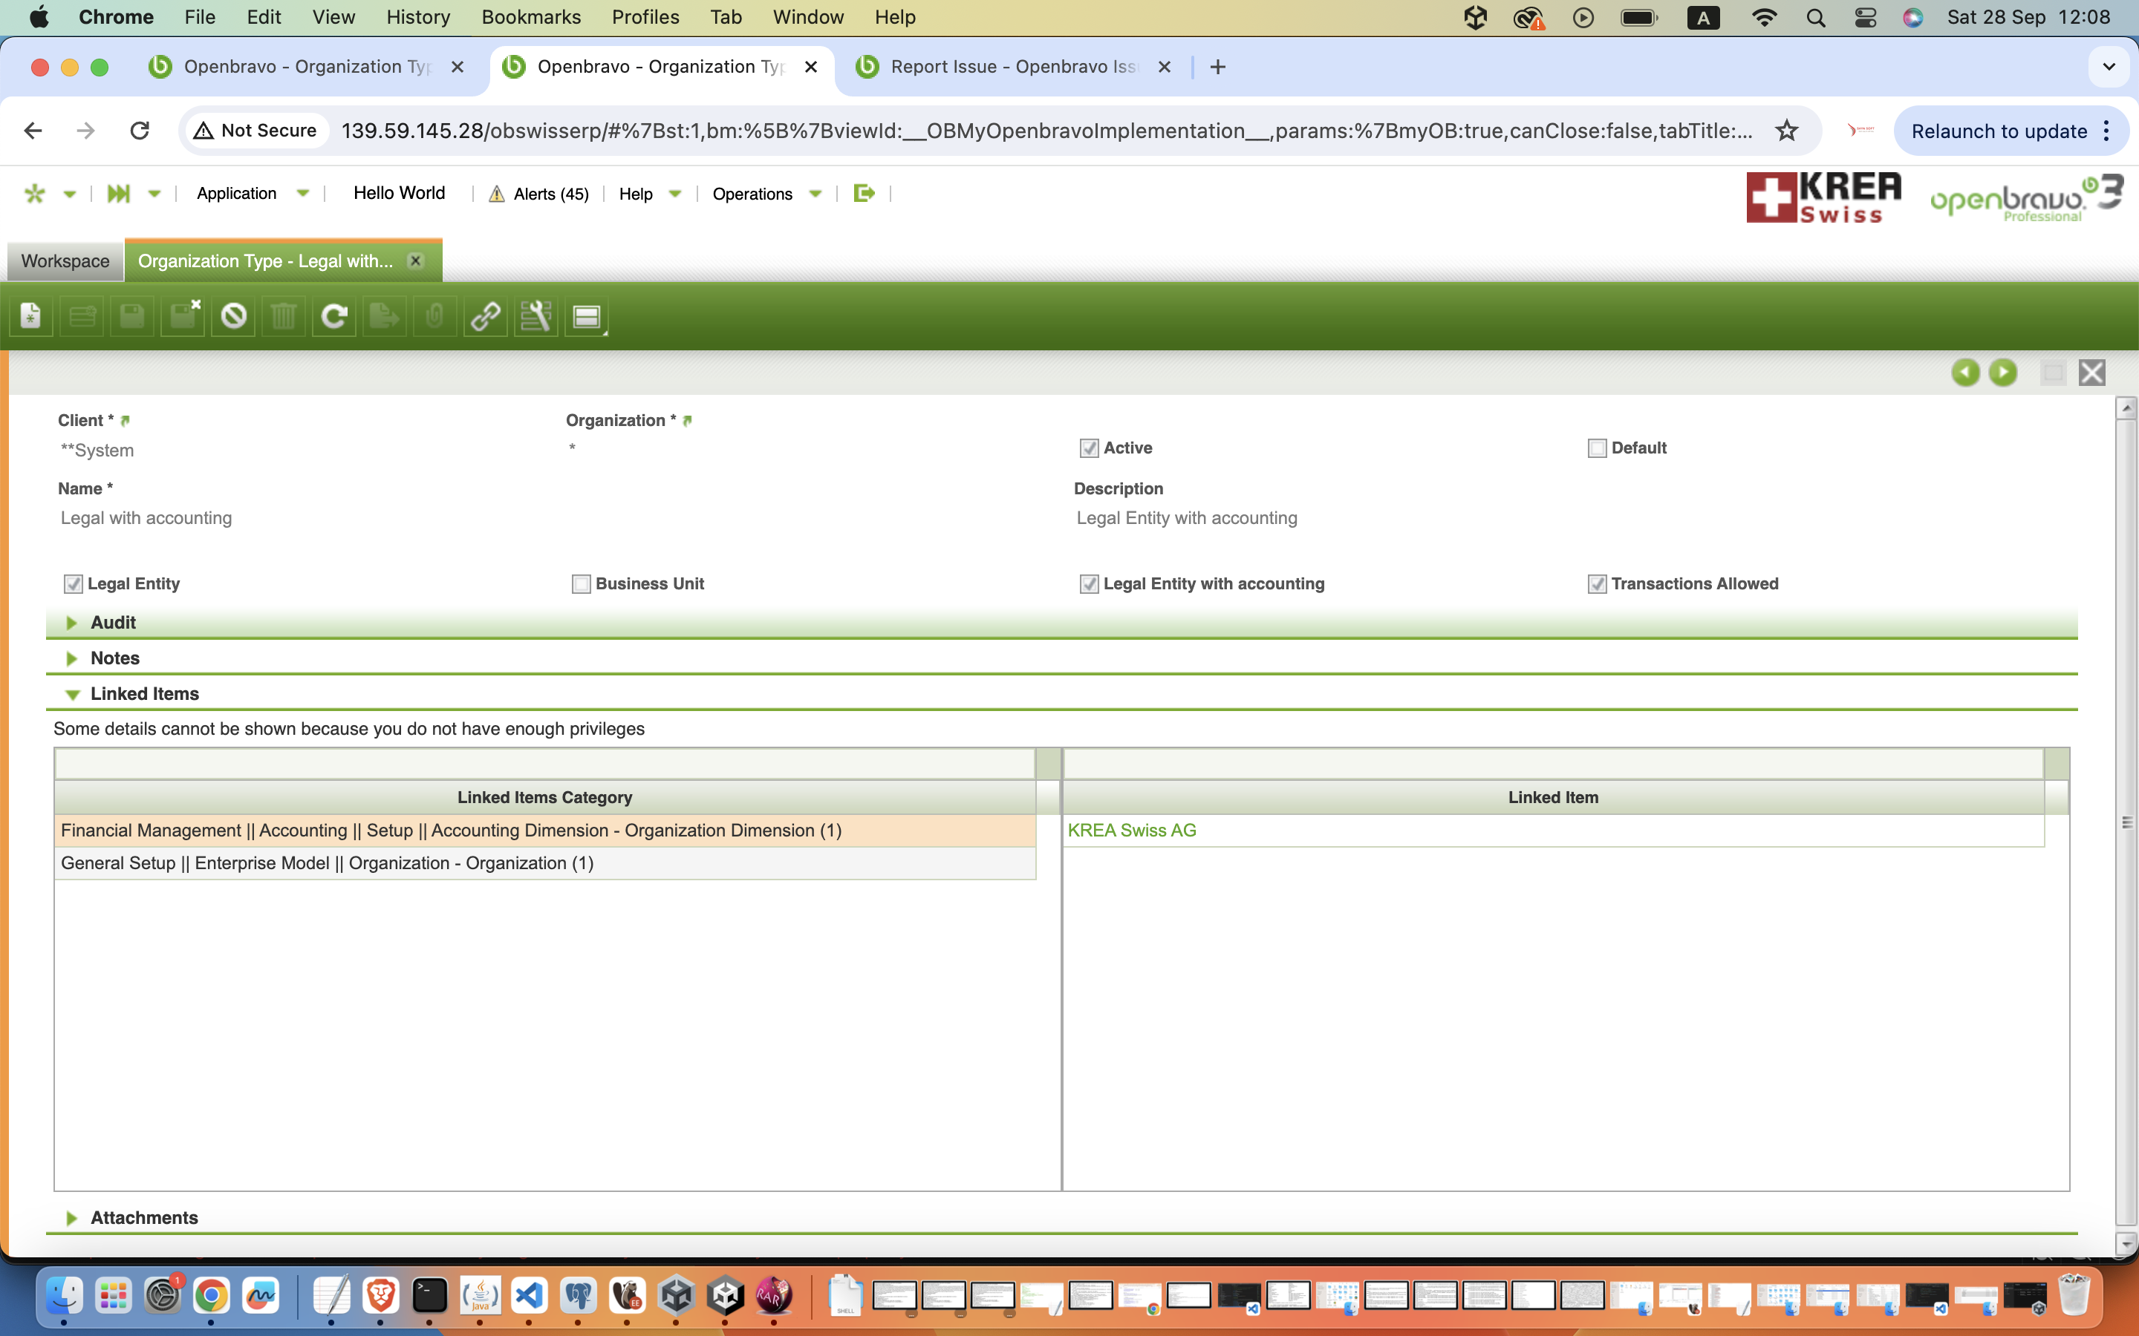Toggle the Business Unit checkbox
This screenshot has height=1336, width=2139.
[x=581, y=584]
